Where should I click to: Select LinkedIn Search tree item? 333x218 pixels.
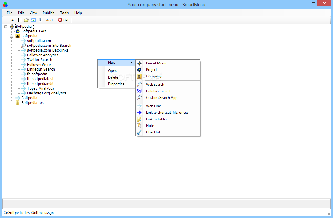(x=41, y=69)
